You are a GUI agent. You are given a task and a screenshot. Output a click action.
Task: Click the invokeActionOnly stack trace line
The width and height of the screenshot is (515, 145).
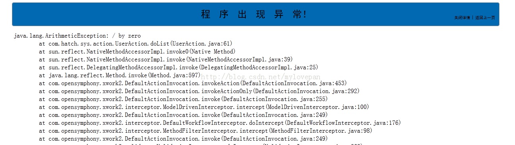199,91
